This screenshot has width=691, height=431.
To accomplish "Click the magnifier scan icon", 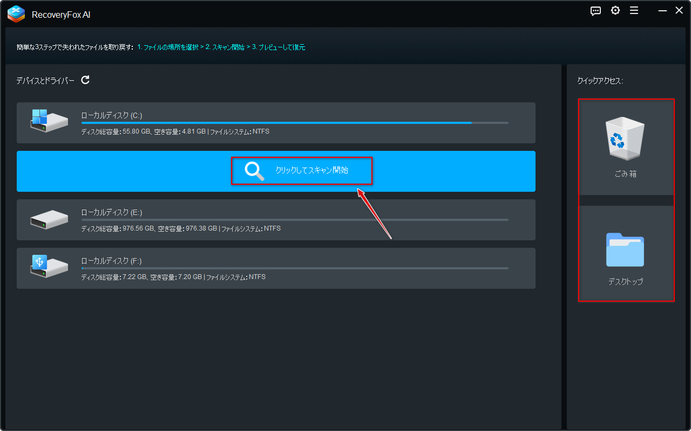I will (x=254, y=171).
